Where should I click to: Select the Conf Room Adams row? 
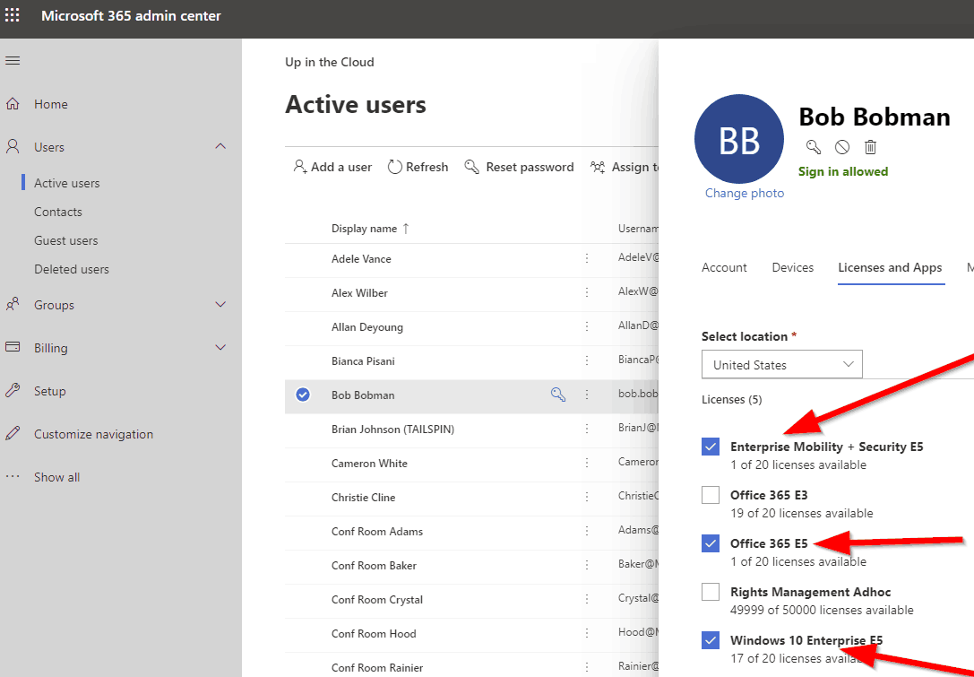click(x=471, y=532)
